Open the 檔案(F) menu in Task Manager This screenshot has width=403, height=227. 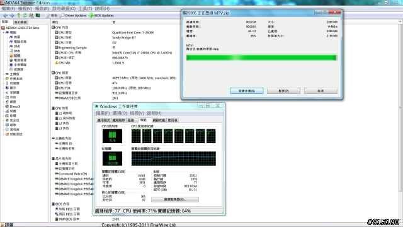point(103,113)
